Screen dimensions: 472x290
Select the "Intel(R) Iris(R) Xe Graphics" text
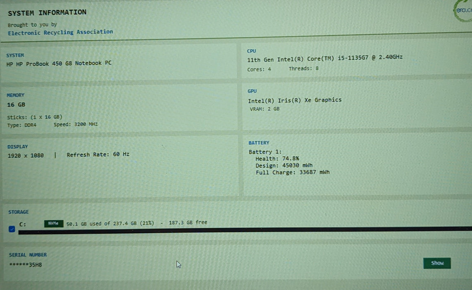click(295, 100)
